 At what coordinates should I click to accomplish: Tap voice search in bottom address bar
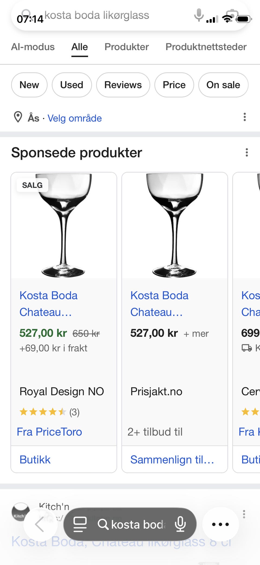click(180, 524)
